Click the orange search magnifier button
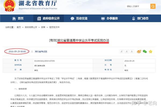The height and width of the screenshot is (107, 161). pyautogui.click(x=153, y=6)
